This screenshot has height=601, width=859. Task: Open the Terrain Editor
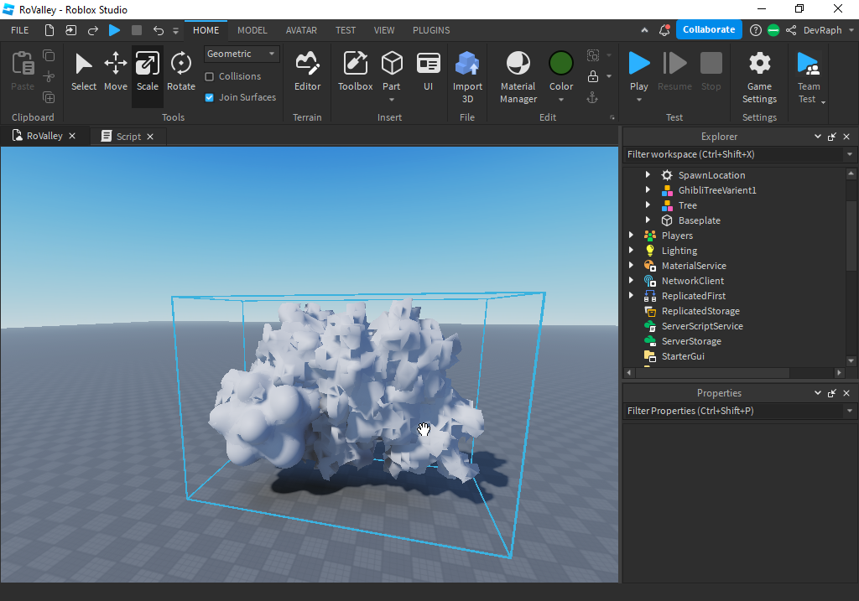307,72
